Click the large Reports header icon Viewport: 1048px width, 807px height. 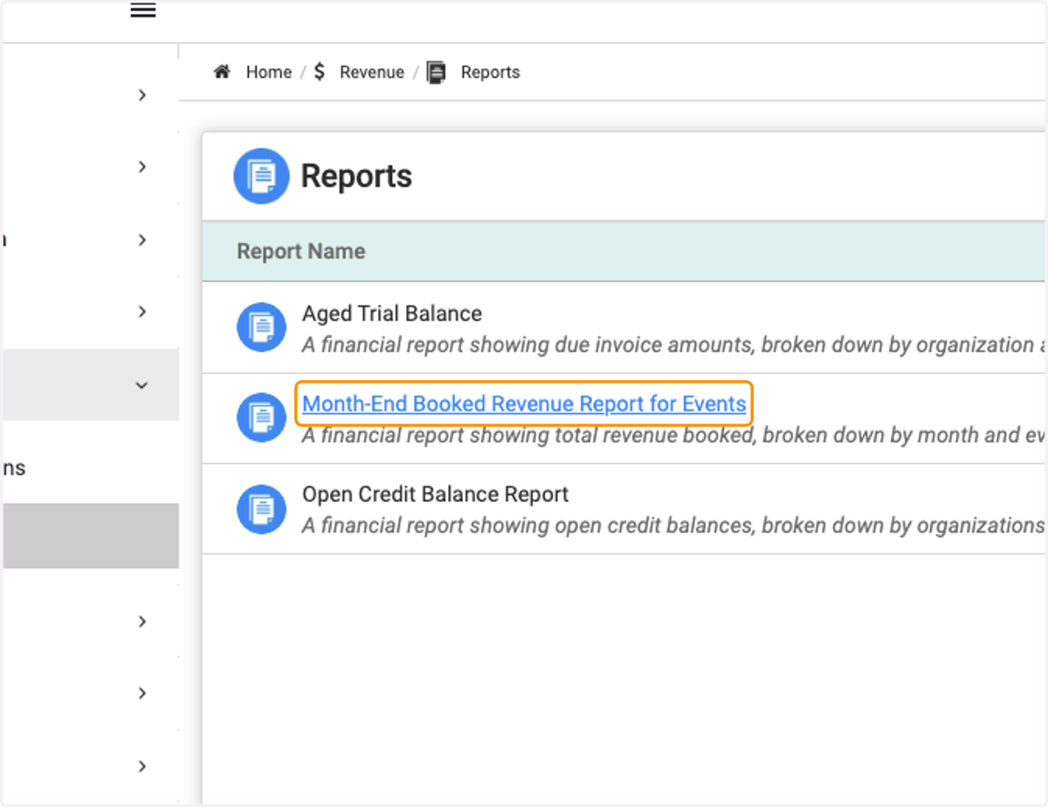261,176
